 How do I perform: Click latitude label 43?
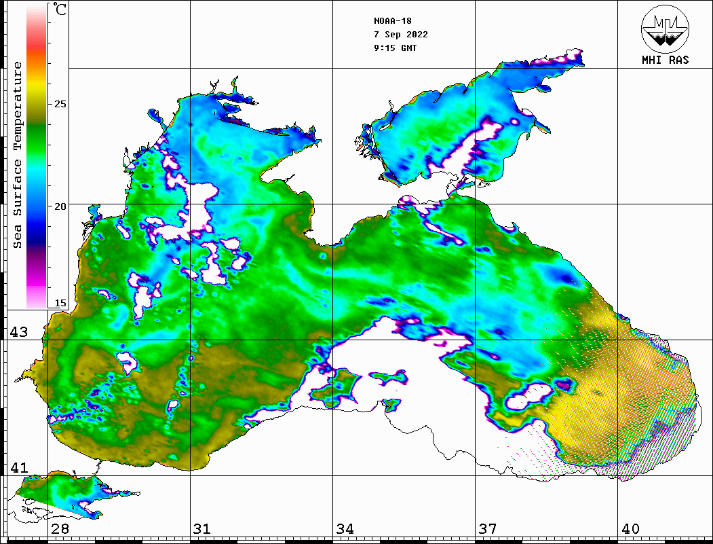tap(18, 332)
